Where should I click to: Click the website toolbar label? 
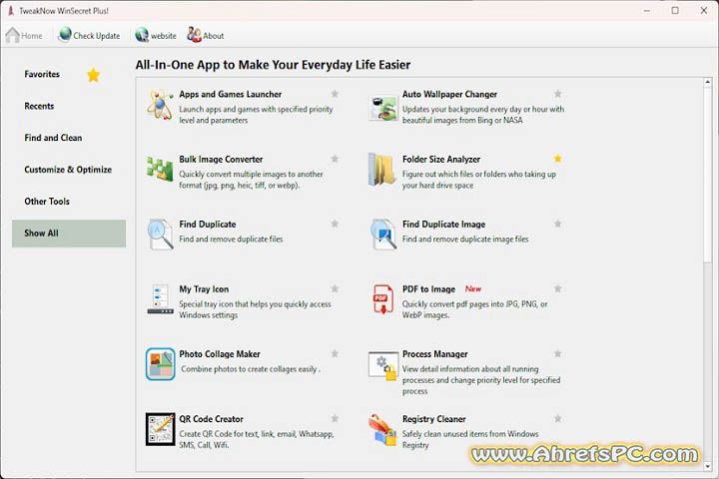point(163,36)
